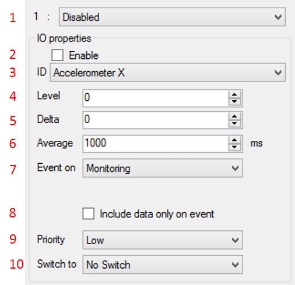
Task: Open the Switch to No Switch dropdown
Action: 163,265
